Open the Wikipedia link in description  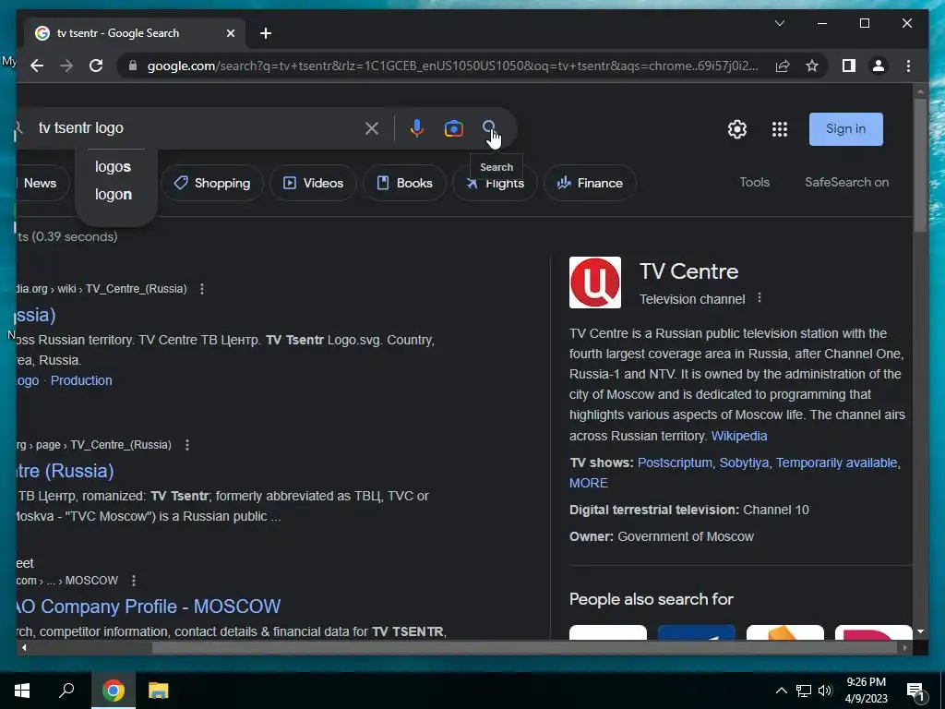[739, 436]
